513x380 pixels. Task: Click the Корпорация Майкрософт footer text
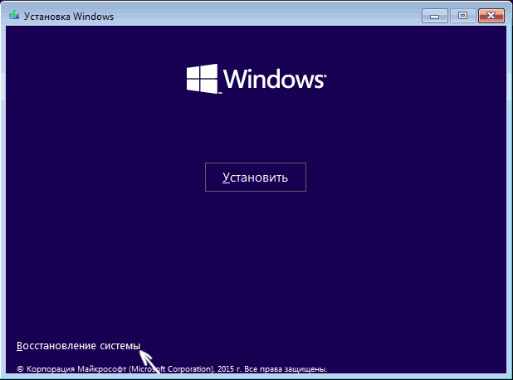(x=72, y=367)
